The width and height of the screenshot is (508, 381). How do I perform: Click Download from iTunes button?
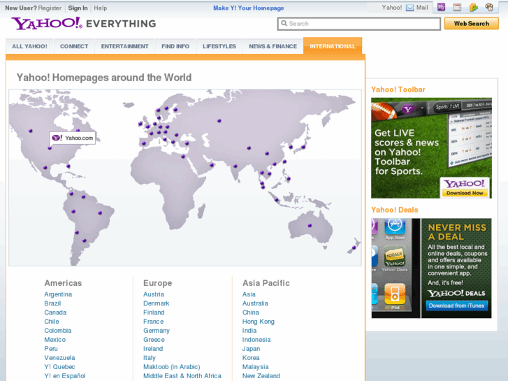[x=456, y=305]
